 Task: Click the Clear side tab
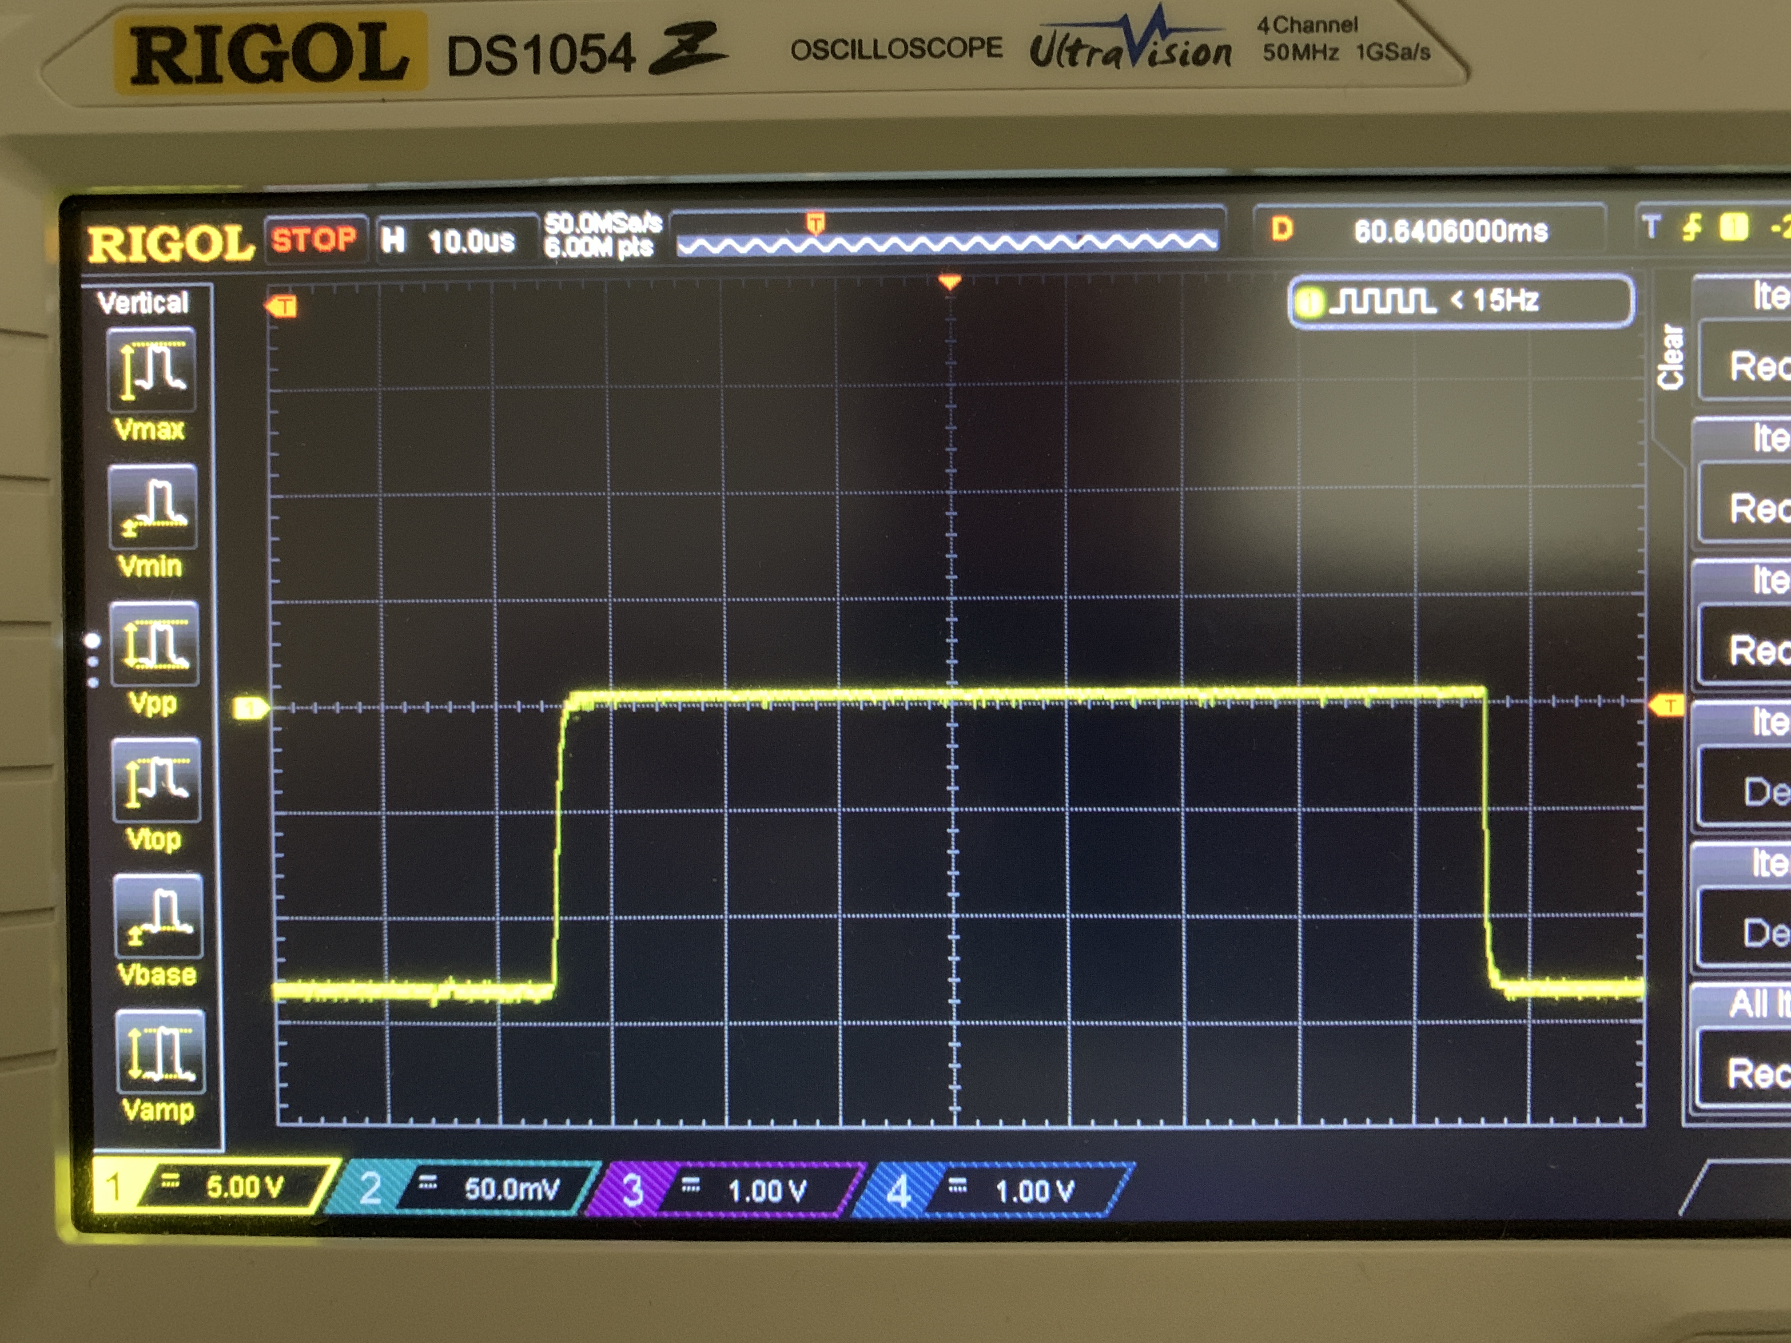1670,357
